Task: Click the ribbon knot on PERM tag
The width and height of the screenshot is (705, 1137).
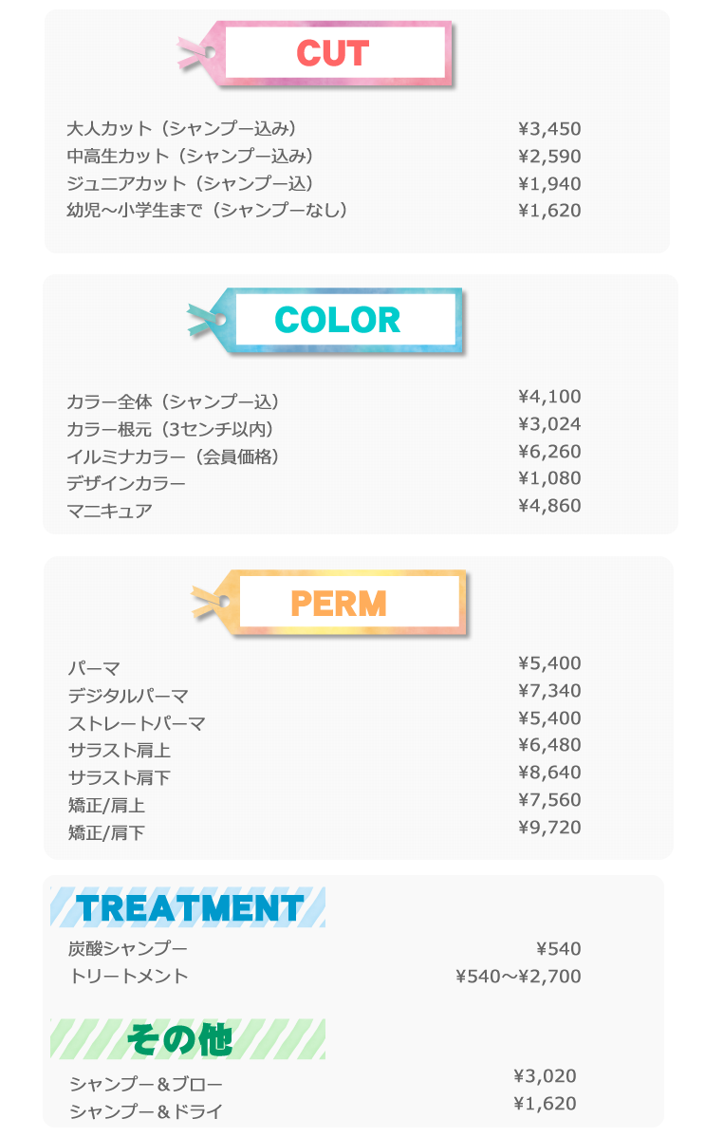Action: 211,602
